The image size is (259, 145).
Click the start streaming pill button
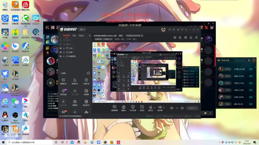coord(192,108)
